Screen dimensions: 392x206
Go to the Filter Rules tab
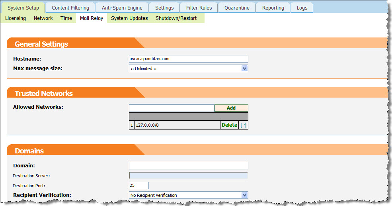(x=199, y=8)
